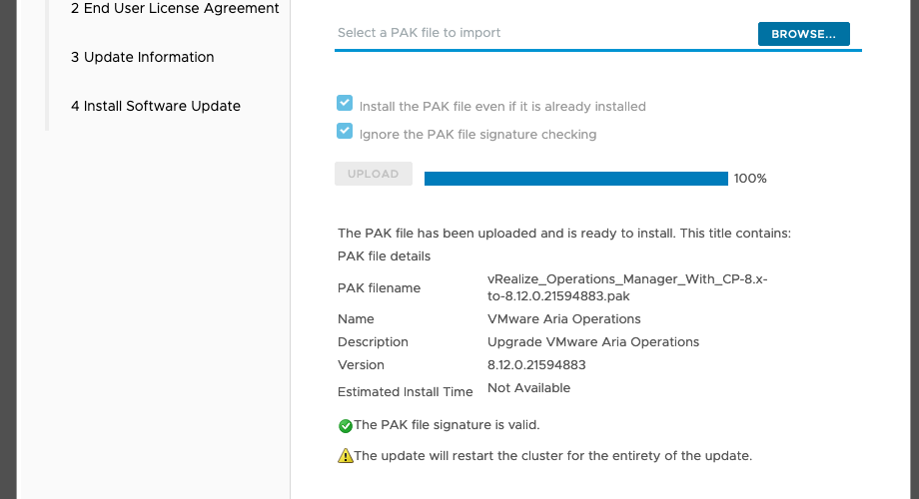Click the 100% progress label
Screen dimensions: 919x499
pyautogui.click(x=750, y=179)
